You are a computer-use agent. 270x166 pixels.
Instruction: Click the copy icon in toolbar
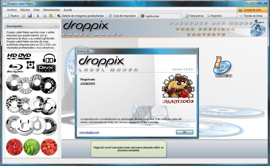click(x=44, y=16)
